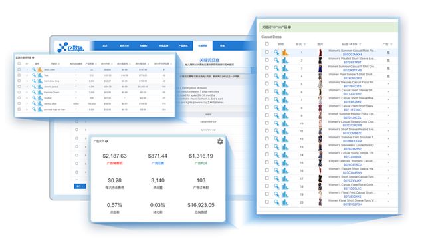The height and width of the screenshot is (247, 424).
Task: Click the 亿数通 logo
Action: tap(71, 47)
